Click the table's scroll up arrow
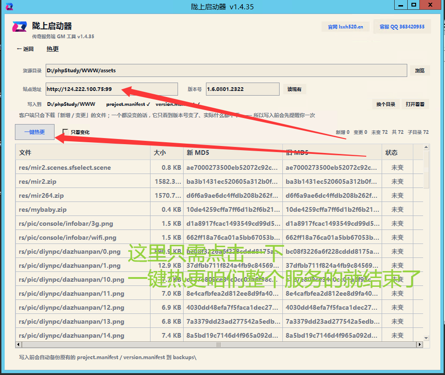This screenshot has height=375, width=445. click(426, 147)
